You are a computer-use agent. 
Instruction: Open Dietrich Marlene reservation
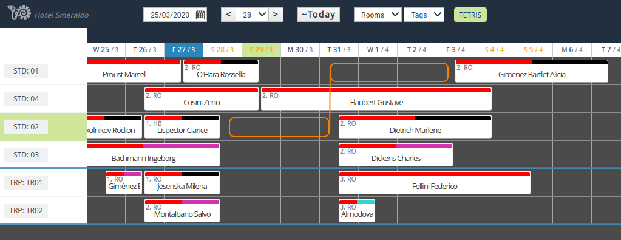pos(415,127)
